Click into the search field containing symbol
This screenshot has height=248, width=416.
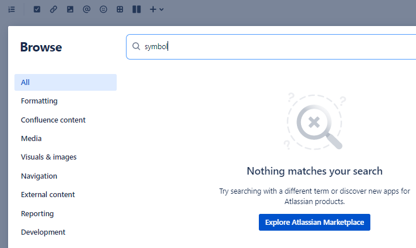click(271, 47)
